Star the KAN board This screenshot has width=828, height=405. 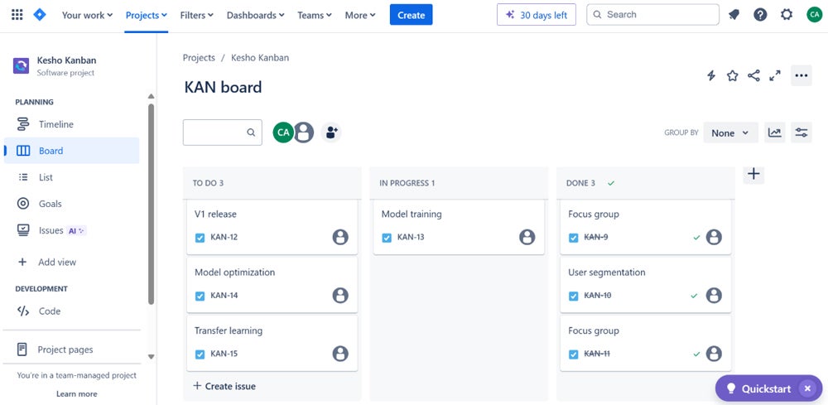pos(733,75)
